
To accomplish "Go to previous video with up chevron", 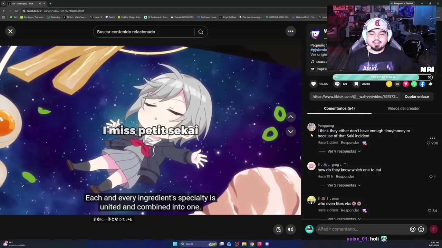I will pos(291,117).
